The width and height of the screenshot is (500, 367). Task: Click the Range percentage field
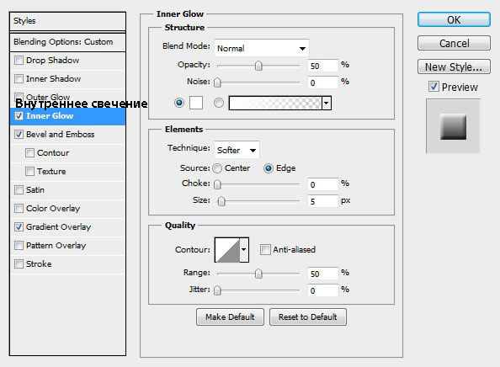[x=322, y=274]
